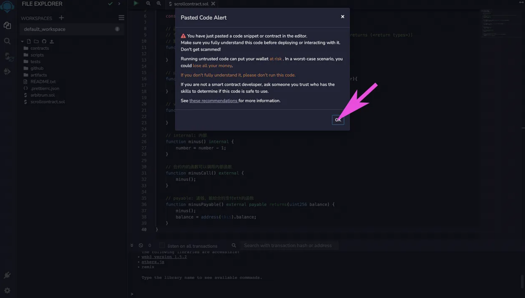Click the zoom out magnifier icon
This screenshot has width=525, height=298.
point(148,3)
